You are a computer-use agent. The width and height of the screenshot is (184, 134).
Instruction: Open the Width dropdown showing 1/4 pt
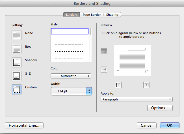click(71, 91)
